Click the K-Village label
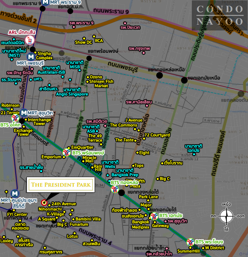248x257 pixels. coord(55,214)
